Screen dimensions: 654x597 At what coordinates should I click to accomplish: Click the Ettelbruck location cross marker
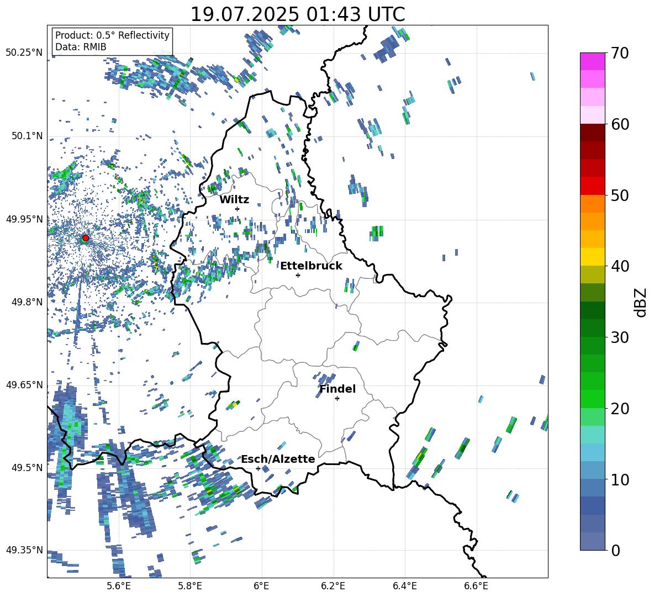298,275
